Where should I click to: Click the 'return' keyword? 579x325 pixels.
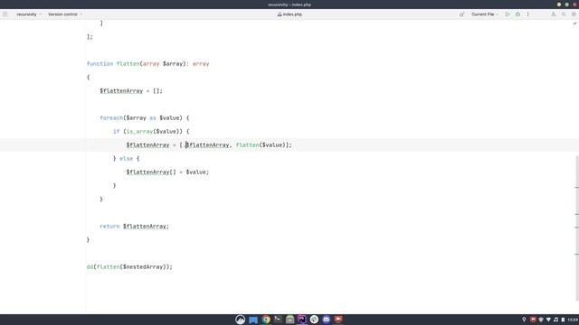tap(109, 227)
